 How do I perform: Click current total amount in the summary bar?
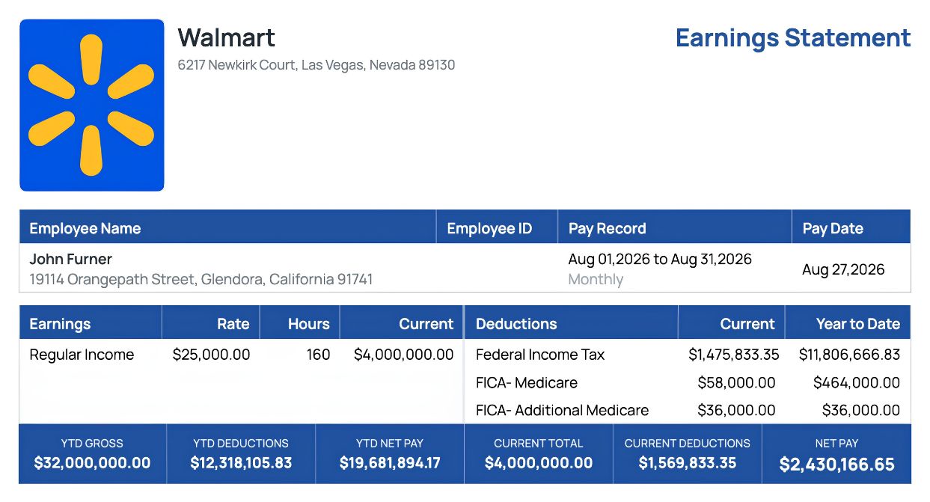(539, 463)
